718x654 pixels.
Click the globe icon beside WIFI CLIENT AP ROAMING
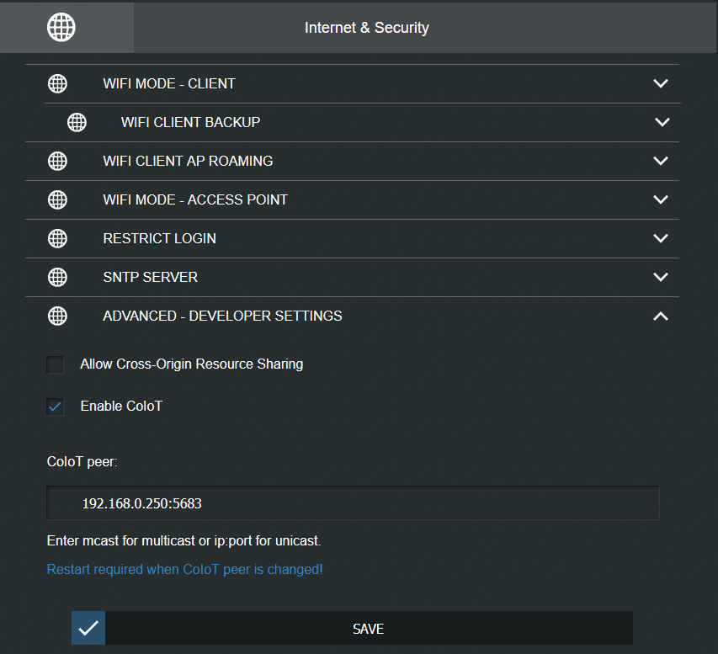pyautogui.click(x=57, y=161)
